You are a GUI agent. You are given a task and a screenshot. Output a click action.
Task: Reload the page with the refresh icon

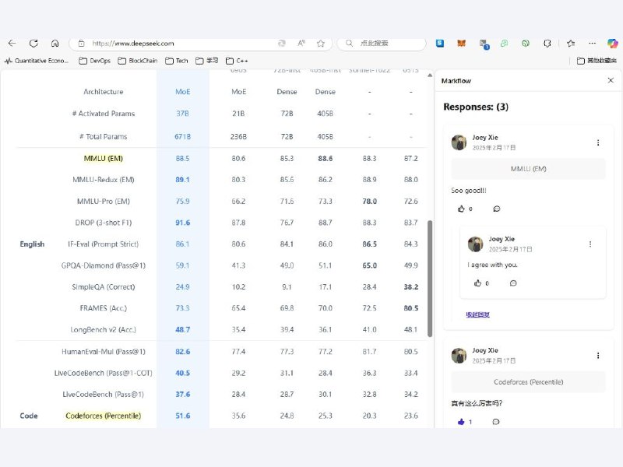point(33,44)
